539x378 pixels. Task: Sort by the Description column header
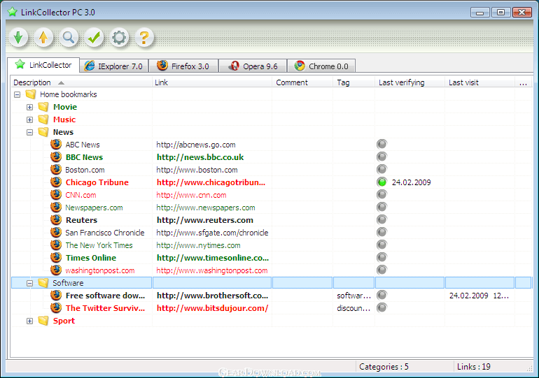[81, 82]
